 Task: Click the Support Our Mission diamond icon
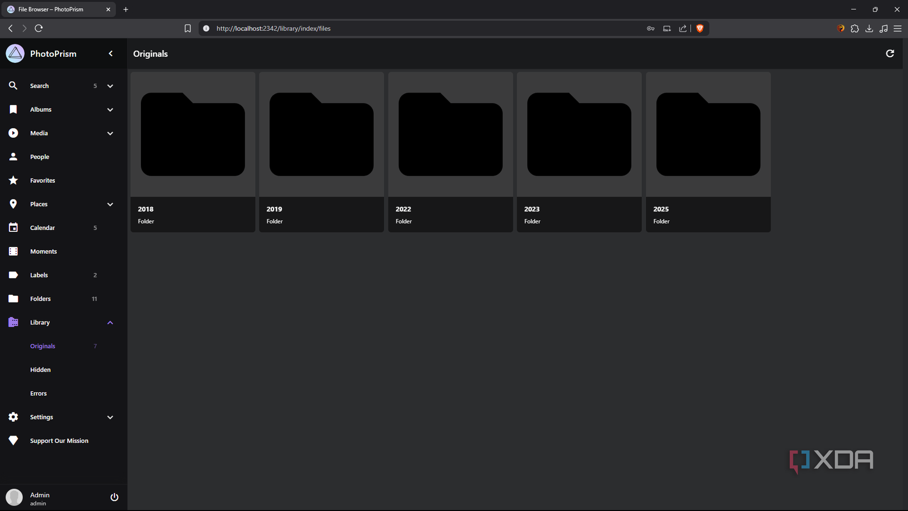(x=13, y=441)
